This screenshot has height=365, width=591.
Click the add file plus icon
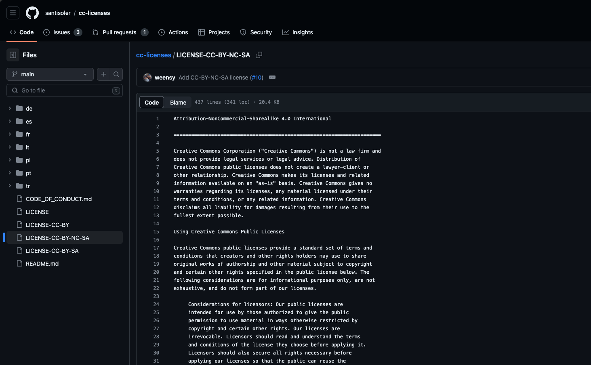coord(104,74)
